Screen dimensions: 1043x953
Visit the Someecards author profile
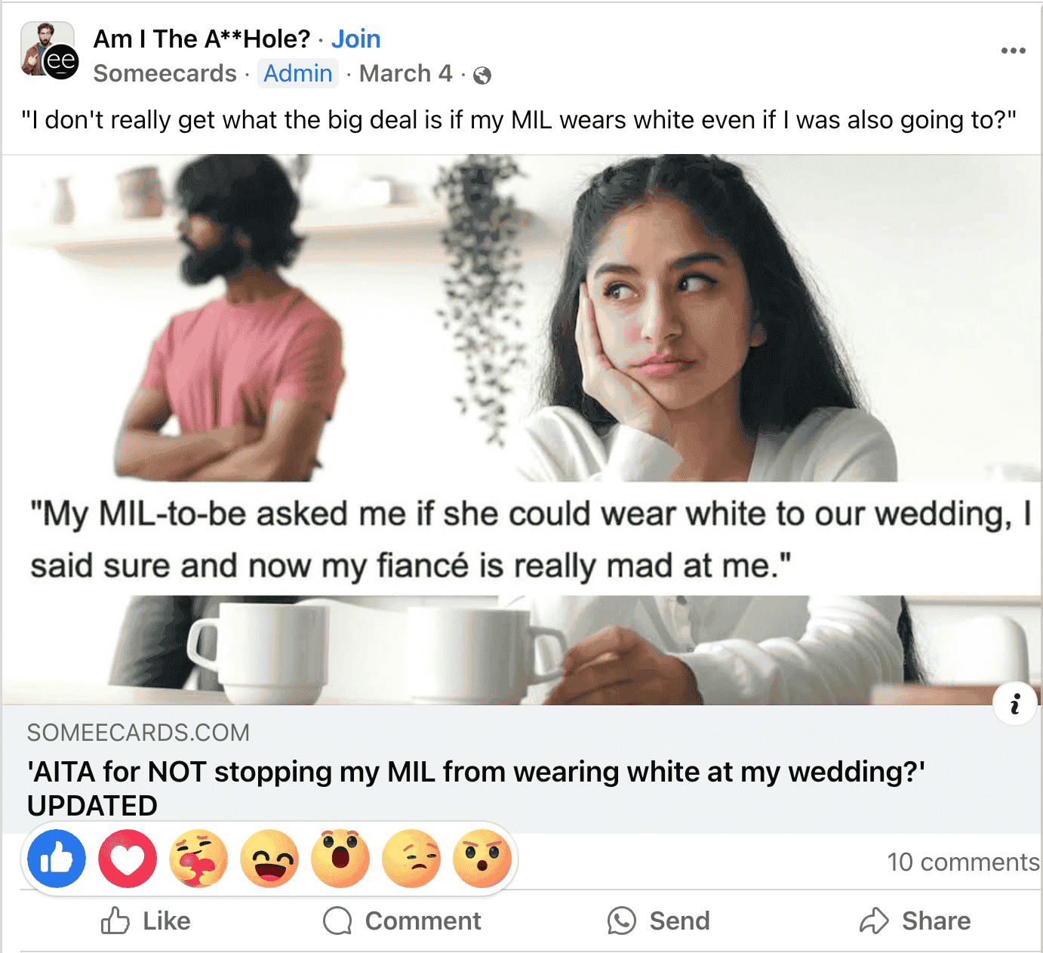[165, 73]
